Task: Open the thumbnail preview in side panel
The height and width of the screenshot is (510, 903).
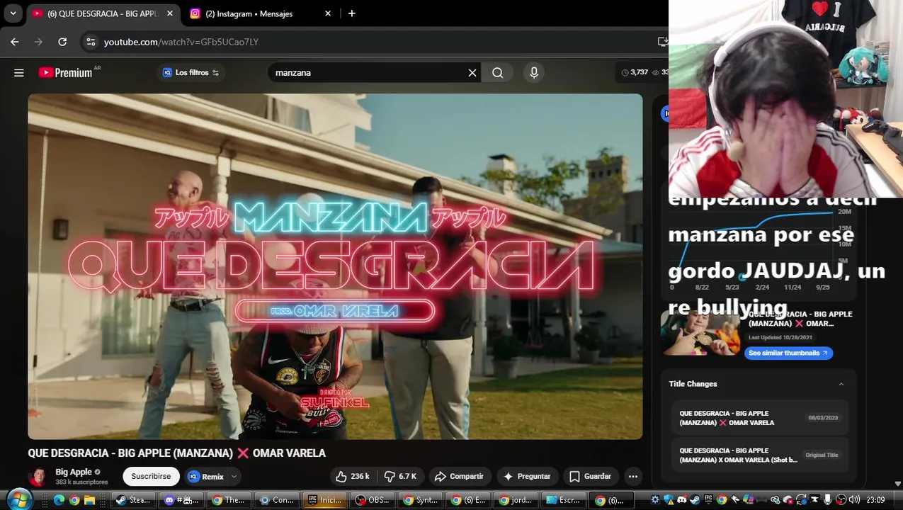Action: click(700, 333)
